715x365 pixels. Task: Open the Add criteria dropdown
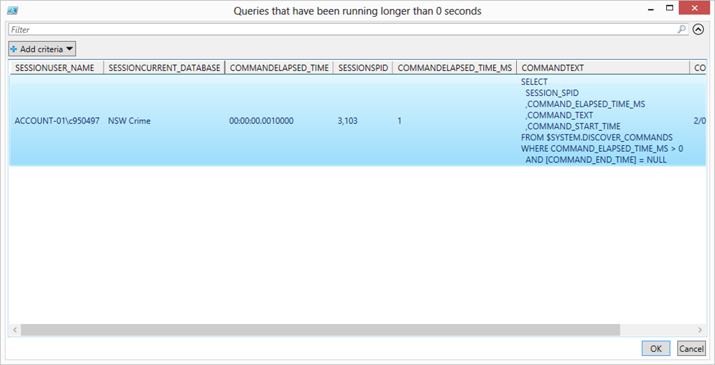coord(42,49)
